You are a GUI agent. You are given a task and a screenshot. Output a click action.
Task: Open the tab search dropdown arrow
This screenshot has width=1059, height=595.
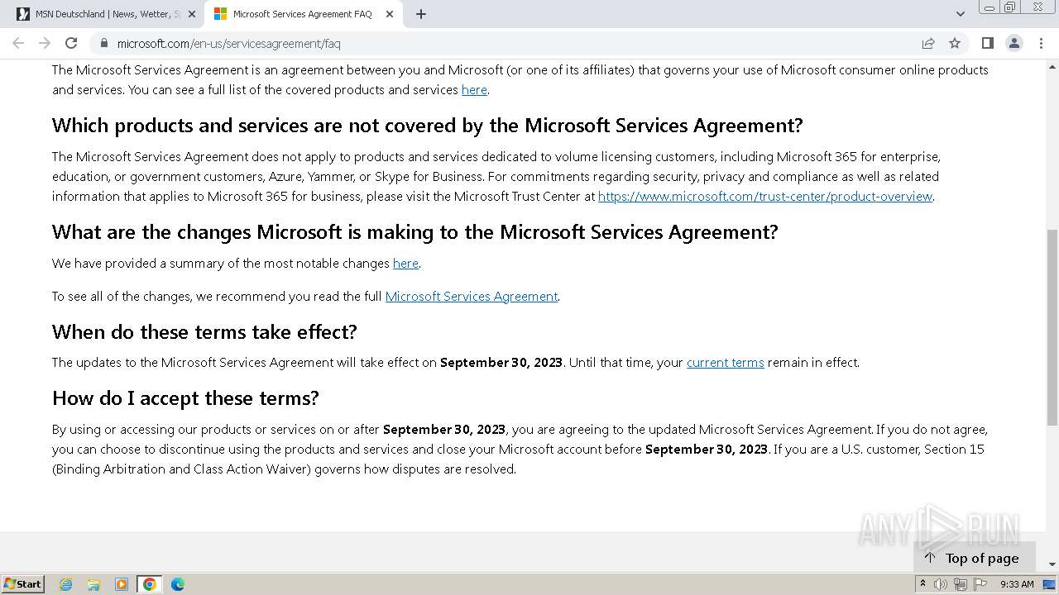click(960, 14)
